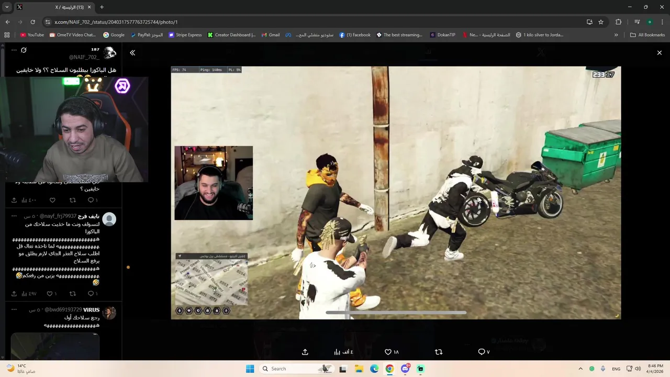
Task: Open File Explorer from the taskbar
Action: 359,369
